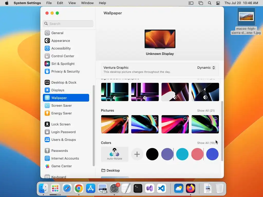Open the View menu

pos(72,3)
